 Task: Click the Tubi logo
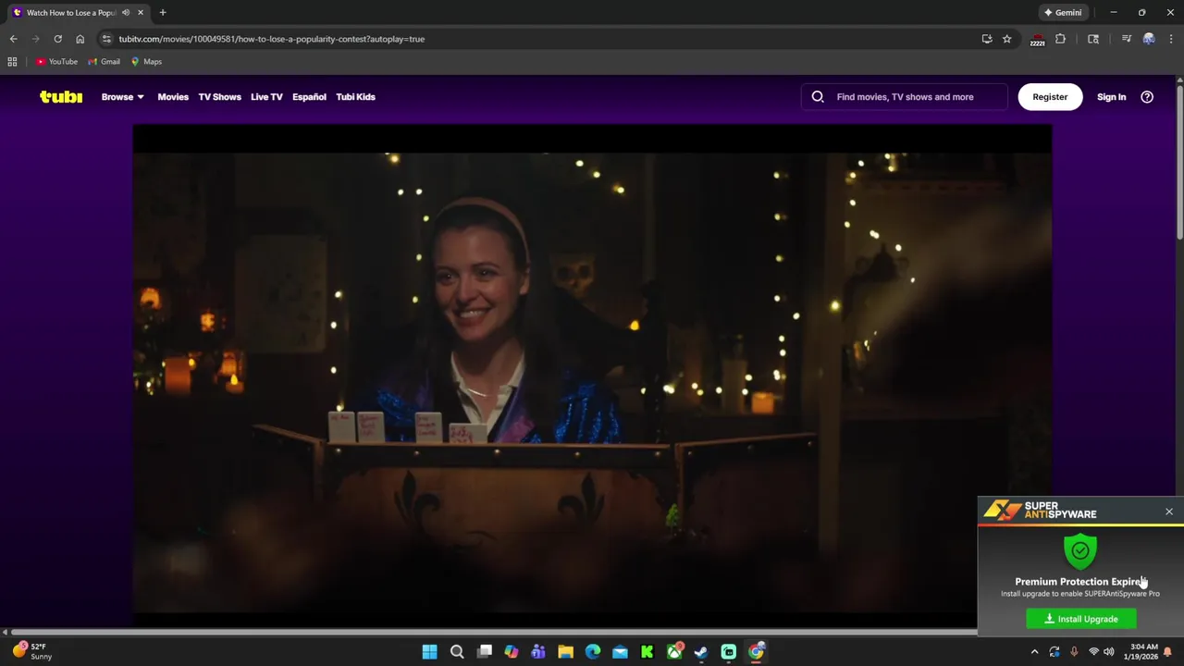point(61,96)
